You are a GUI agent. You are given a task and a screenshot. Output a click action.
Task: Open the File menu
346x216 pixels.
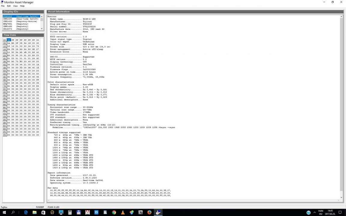point(3,6)
